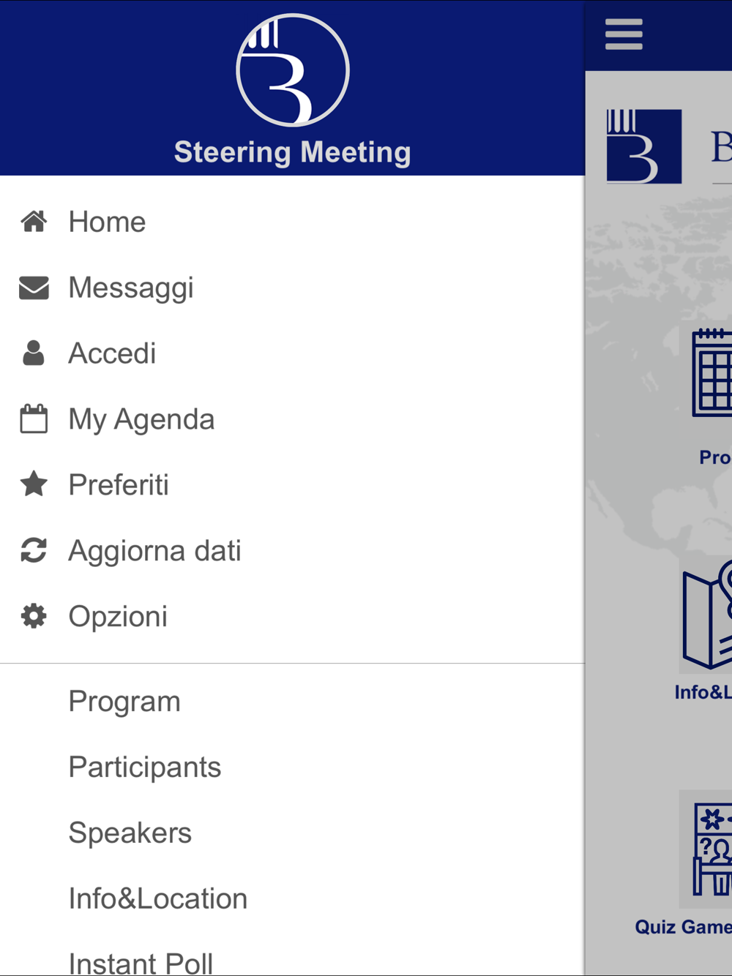732x976 pixels.
Task: Go to Speakers in the menu
Action: point(130,833)
